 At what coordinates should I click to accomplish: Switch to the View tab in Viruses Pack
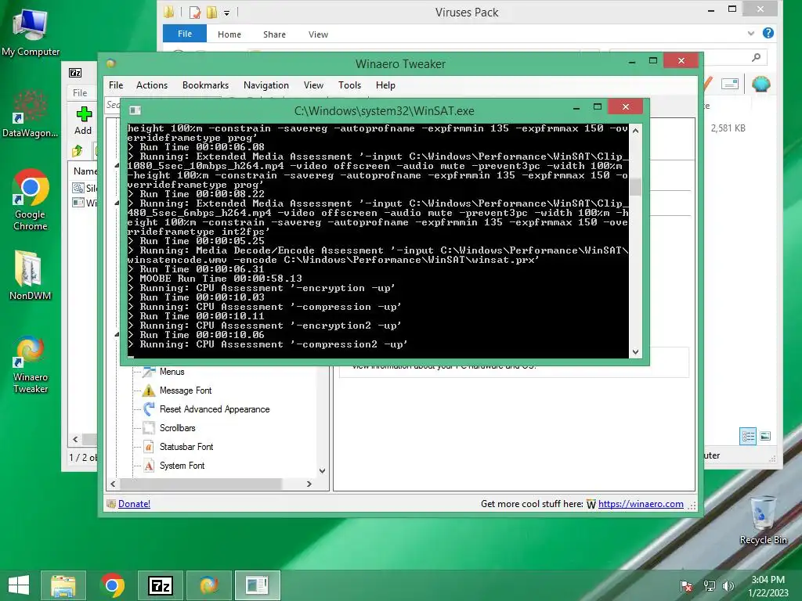click(x=318, y=34)
